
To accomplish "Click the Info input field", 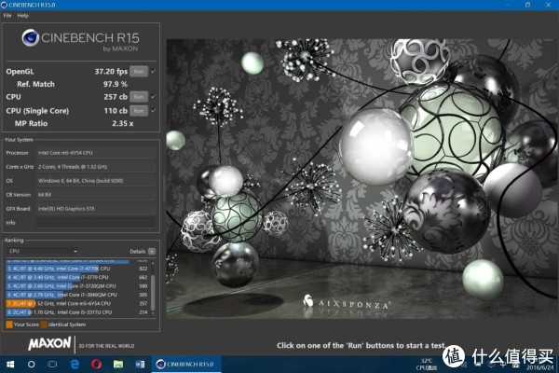I will (96, 222).
